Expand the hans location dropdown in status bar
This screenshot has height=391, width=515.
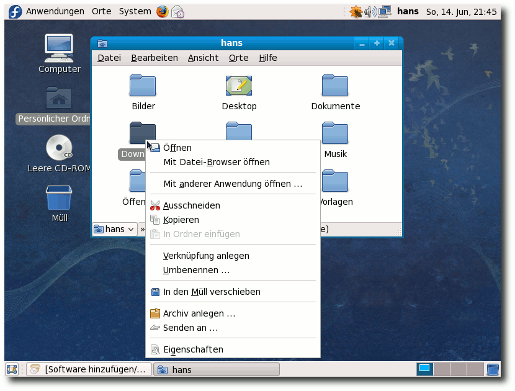[115, 229]
